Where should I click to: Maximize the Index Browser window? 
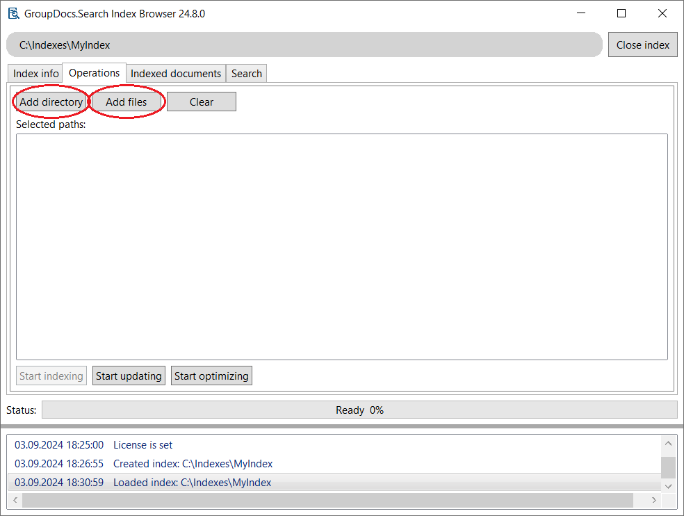(x=621, y=13)
